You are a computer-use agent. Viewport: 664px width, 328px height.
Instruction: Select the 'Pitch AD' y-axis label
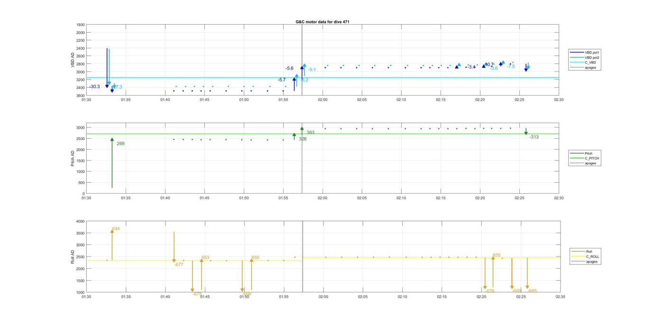[73, 159]
